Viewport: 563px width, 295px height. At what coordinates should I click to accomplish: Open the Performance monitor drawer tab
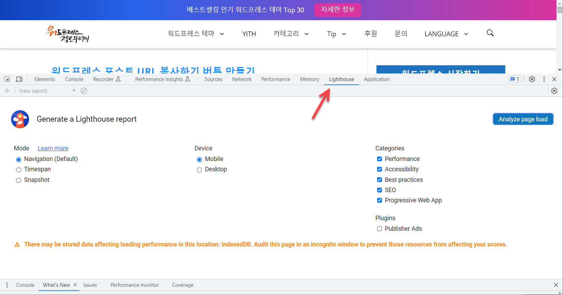click(135, 285)
